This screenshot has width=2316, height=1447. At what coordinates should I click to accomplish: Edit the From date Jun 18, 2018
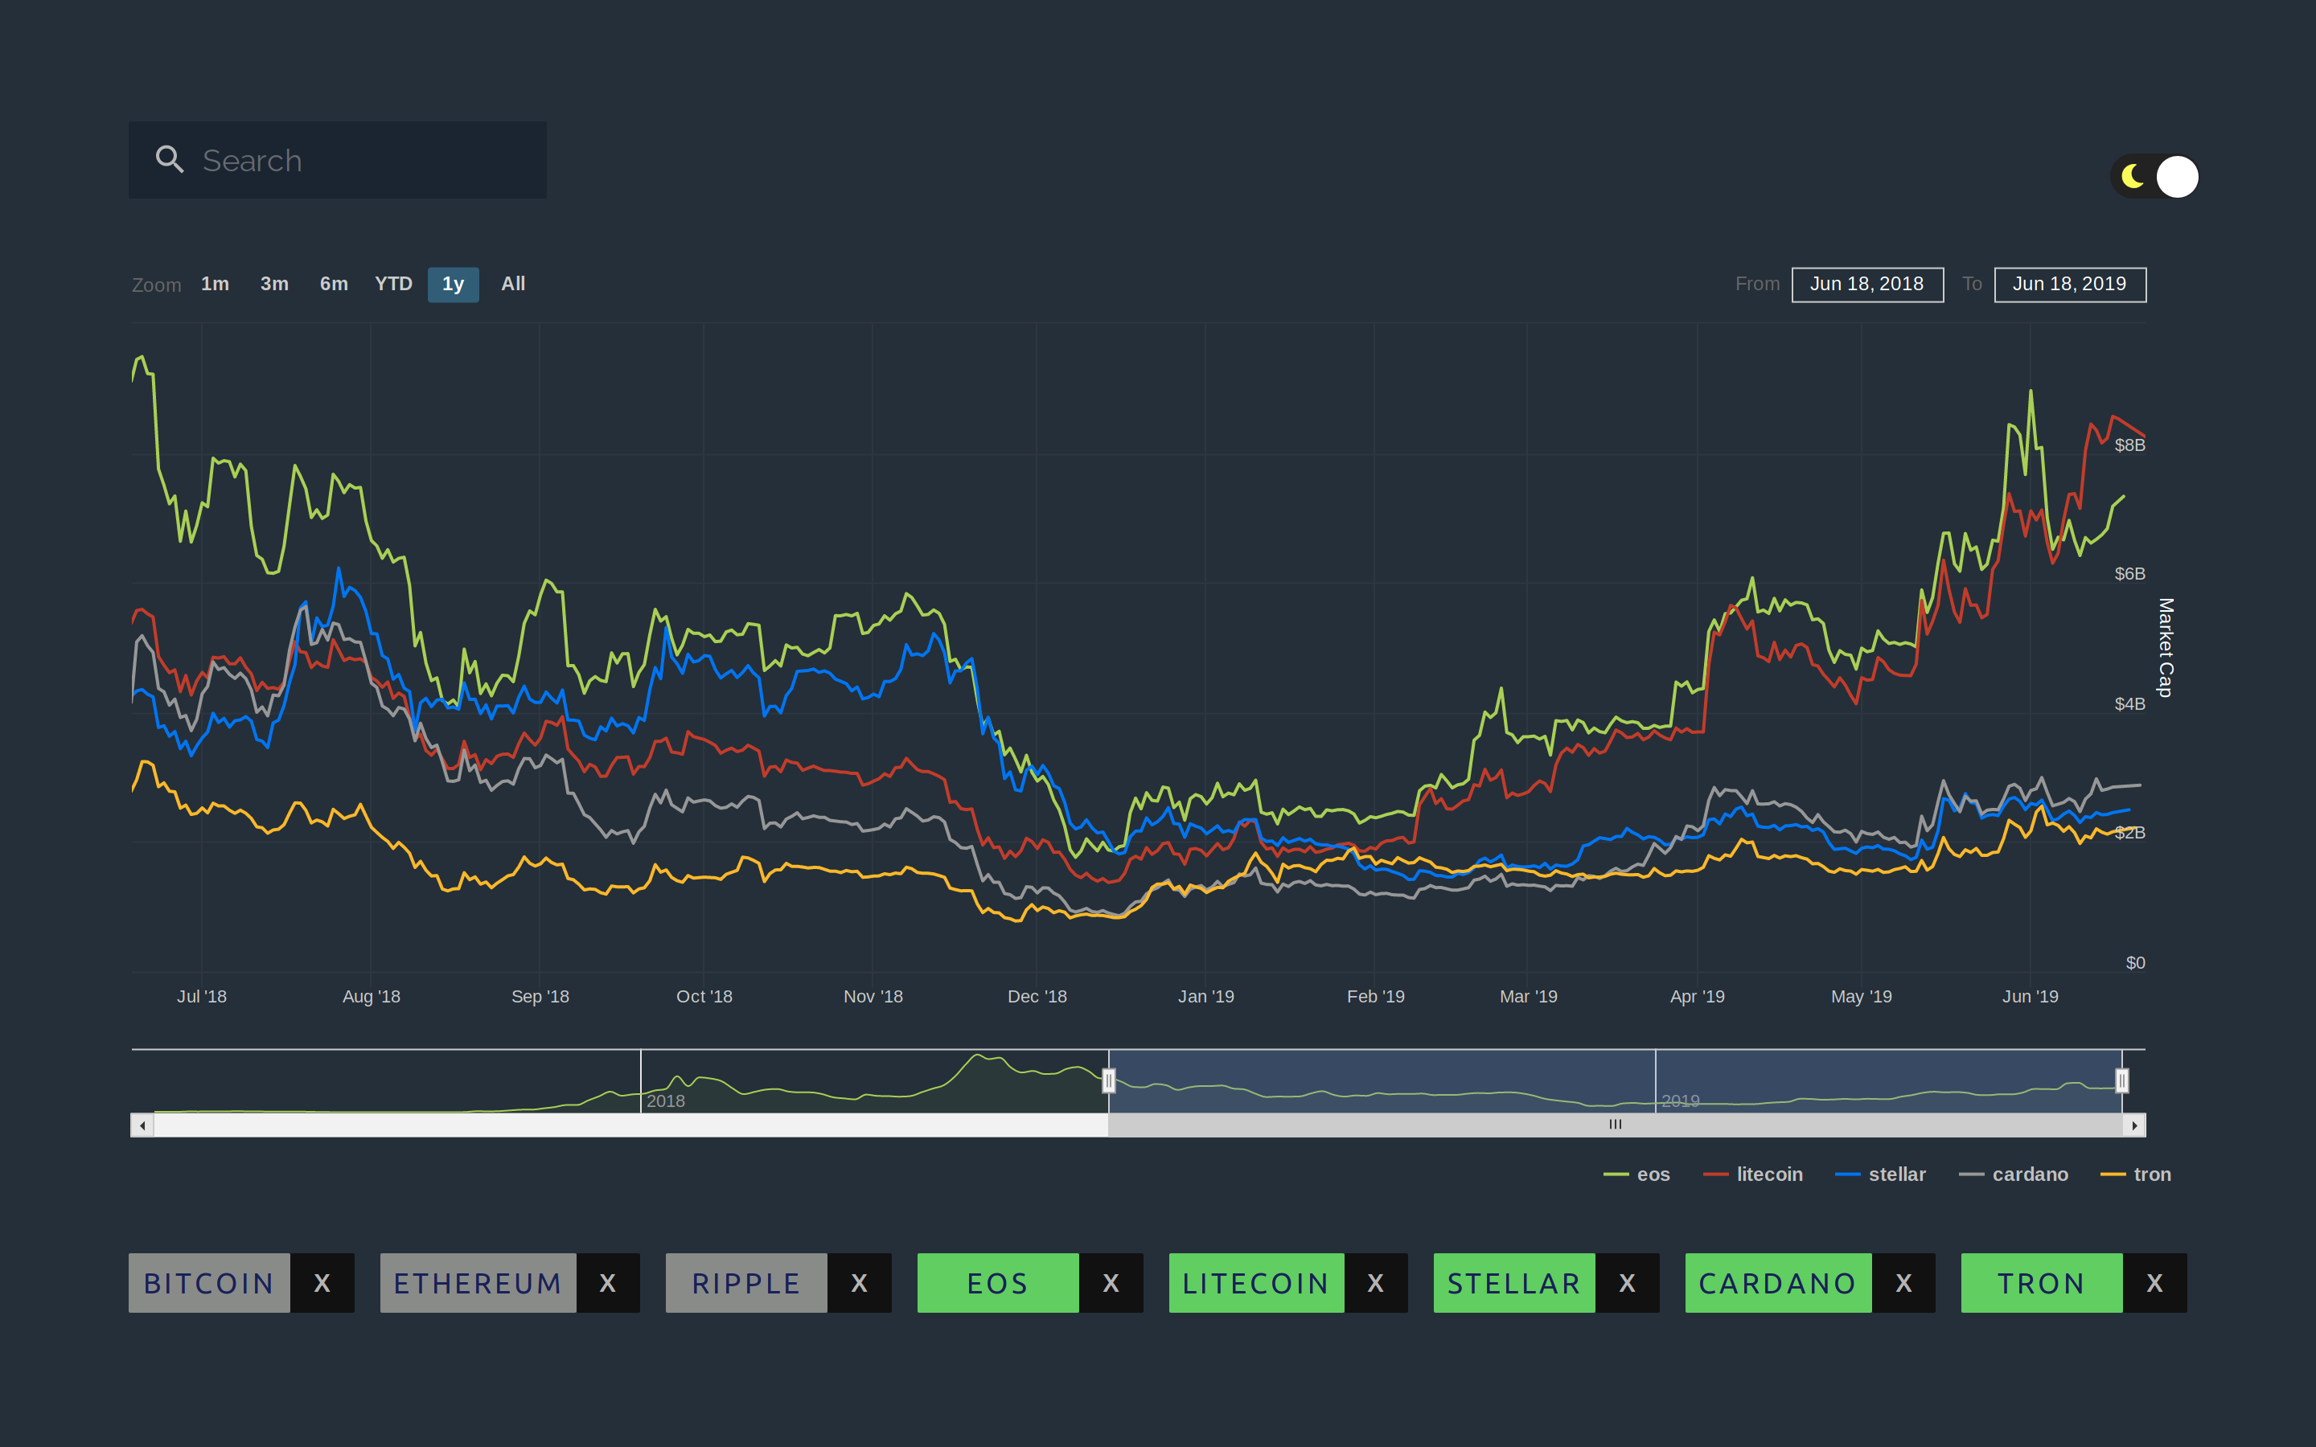click(x=1867, y=285)
